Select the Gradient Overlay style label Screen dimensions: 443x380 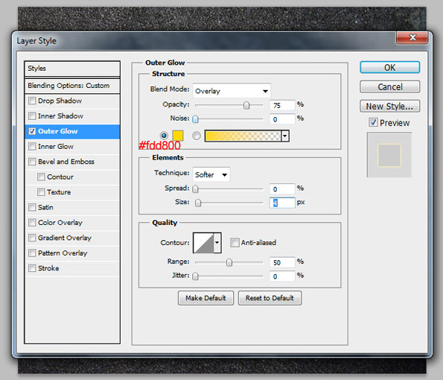[x=65, y=238]
